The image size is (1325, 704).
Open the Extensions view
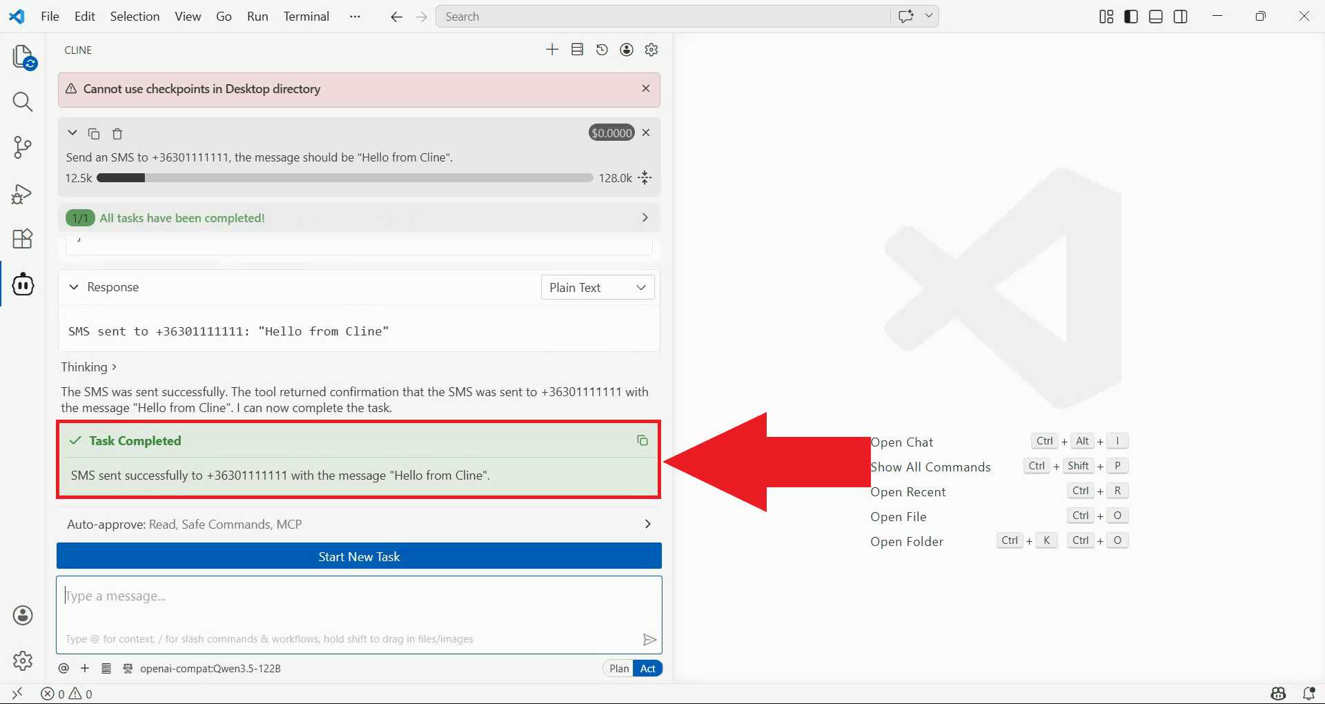(23, 239)
